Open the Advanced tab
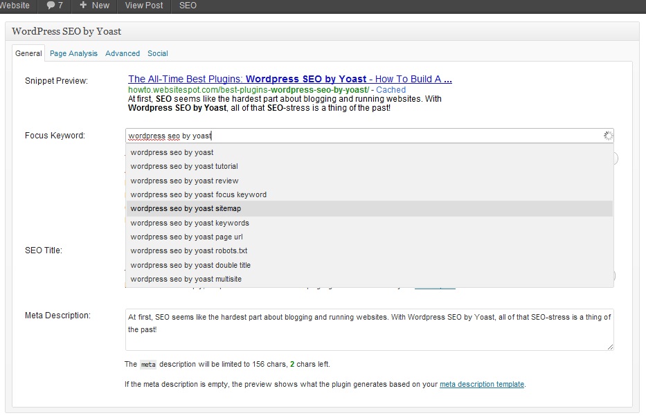Viewport: 646px width, 420px height. [x=123, y=53]
